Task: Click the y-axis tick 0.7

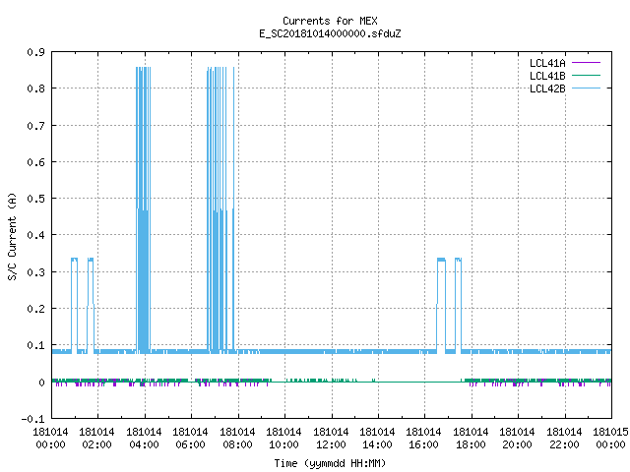Action: click(x=35, y=126)
